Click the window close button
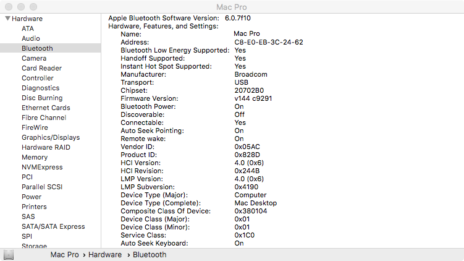The height and width of the screenshot is (261, 464). pos(9,7)
